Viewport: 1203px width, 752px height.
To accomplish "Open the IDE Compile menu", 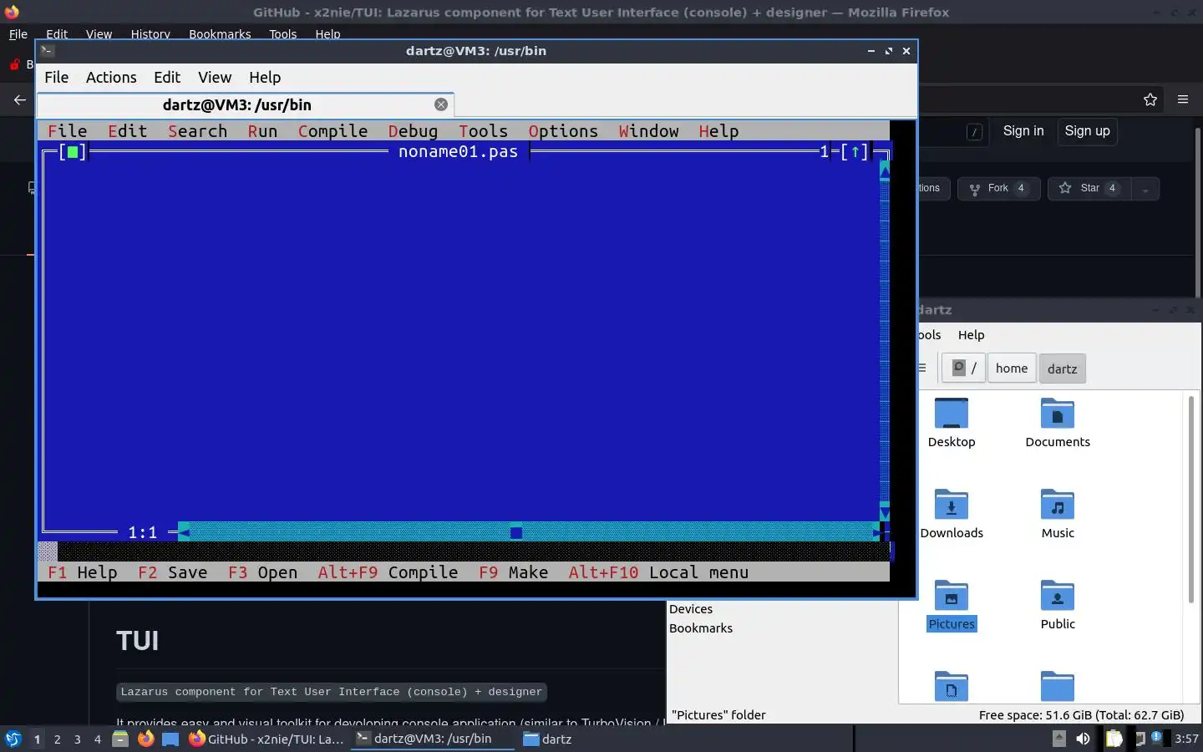I will pos(332,131).
